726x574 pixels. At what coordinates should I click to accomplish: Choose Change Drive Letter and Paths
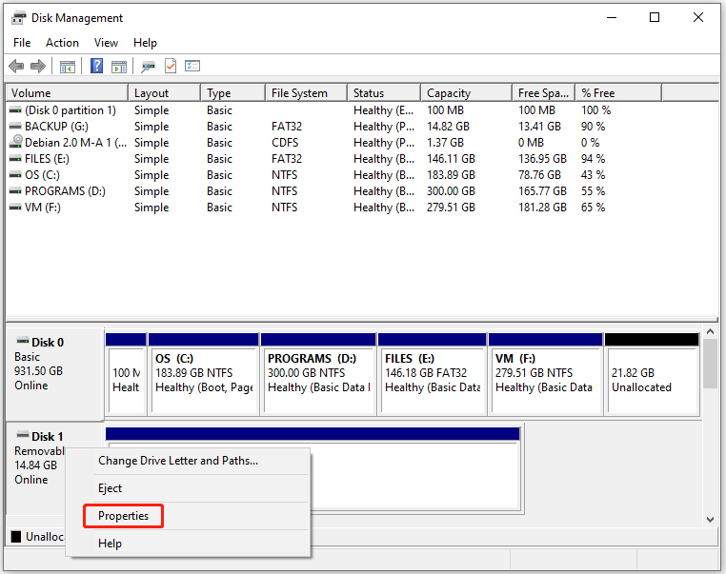[189, 461]
